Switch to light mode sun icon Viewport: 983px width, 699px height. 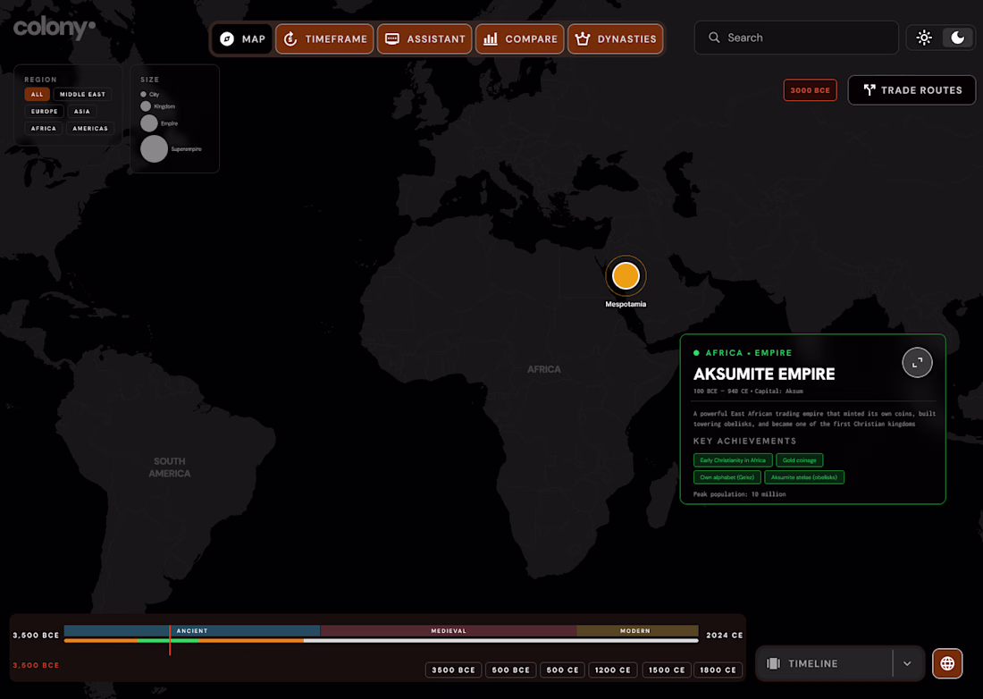click(x=924, y=38)
